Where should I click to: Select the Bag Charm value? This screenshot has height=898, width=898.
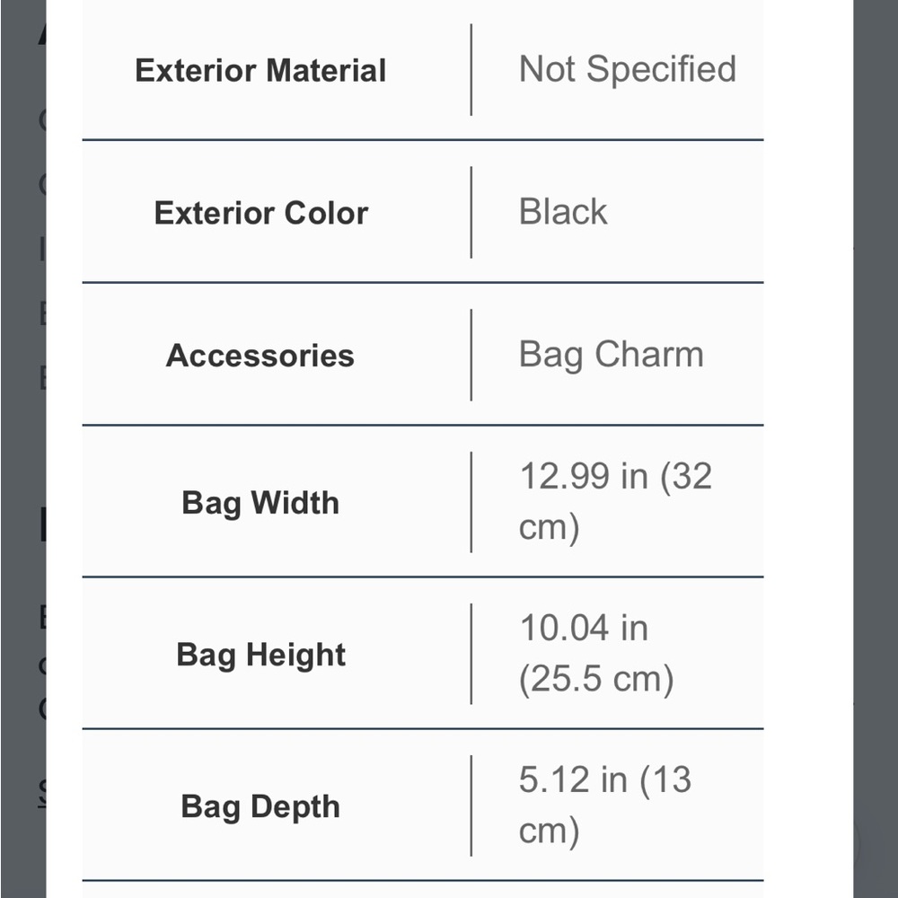click(611, 355)
